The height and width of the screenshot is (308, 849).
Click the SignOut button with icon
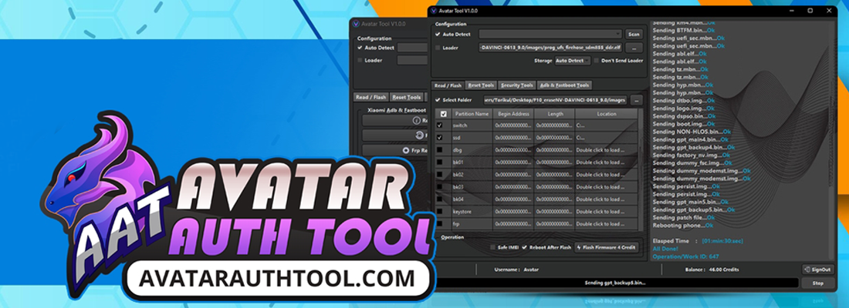818,269
